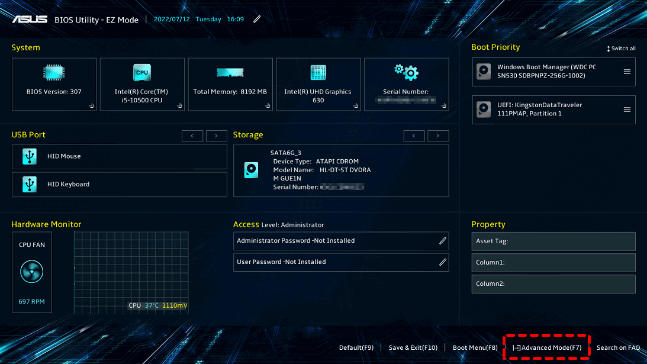Click the Intel Core i5-10500 CPU tile
This screenshot has width=647, height=364.
coord(142,84)
